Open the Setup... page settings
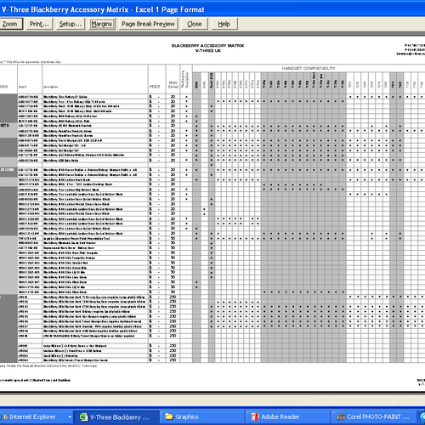Screen dimensions: 425x425 [70, 24]
